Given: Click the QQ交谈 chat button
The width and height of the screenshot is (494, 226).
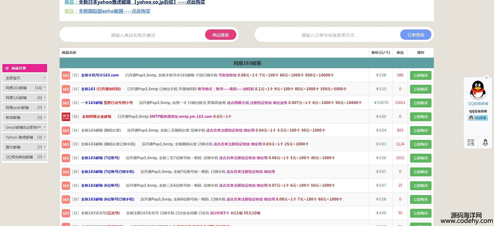Looking at the screenshot, I should pos(478,118).
